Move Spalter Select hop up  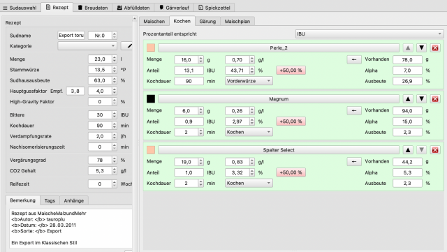tap(408, 150)
